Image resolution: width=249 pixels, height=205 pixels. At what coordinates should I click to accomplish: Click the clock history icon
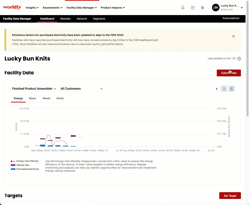(239, 59)
